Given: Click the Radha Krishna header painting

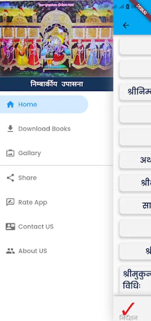Looking at the screenshot, I should click(56, 40).
